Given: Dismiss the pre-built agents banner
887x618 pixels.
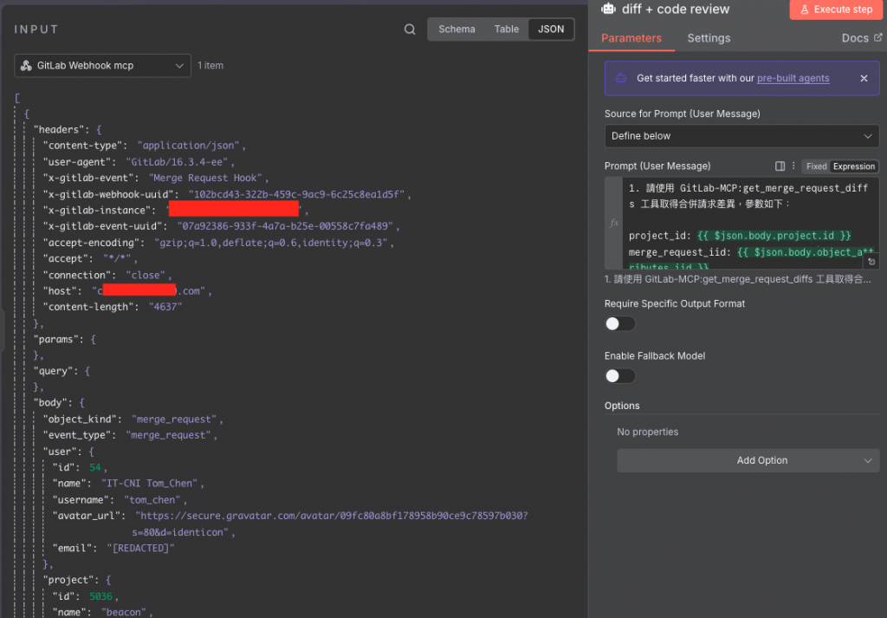Looking at the screenshot, I should (x=864, y=78).
